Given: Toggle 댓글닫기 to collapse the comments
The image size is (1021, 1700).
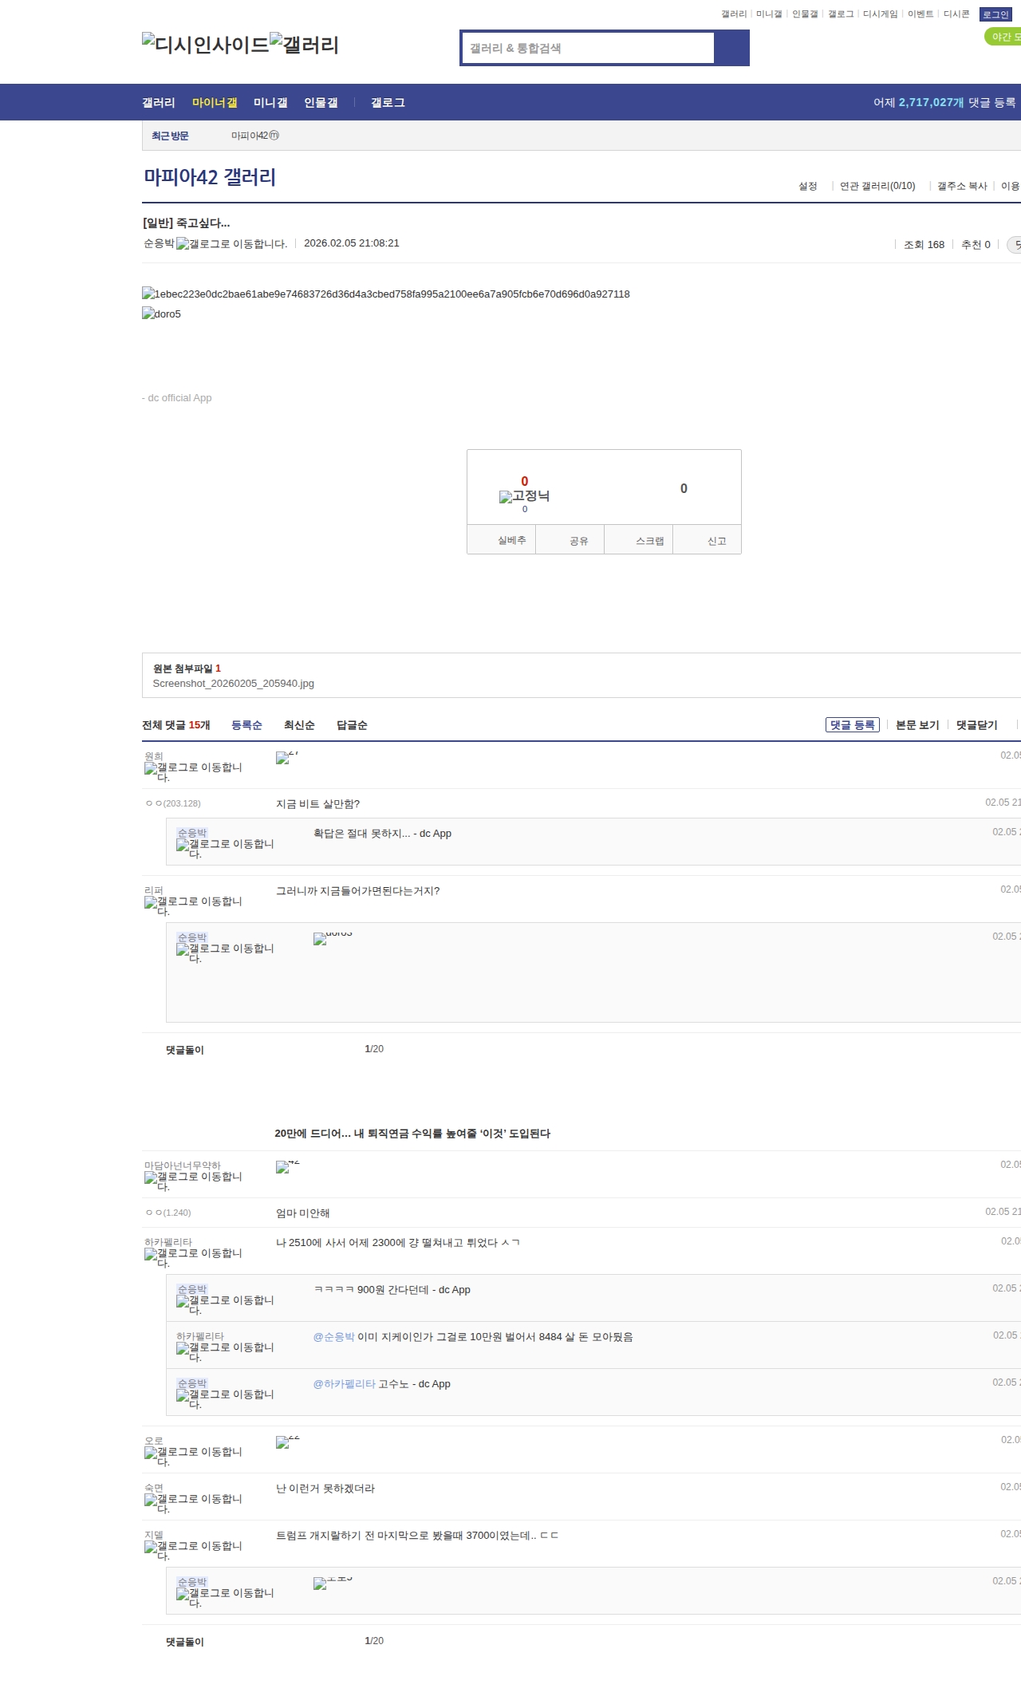Looking at the screenshot, I should tap(976, 725).
